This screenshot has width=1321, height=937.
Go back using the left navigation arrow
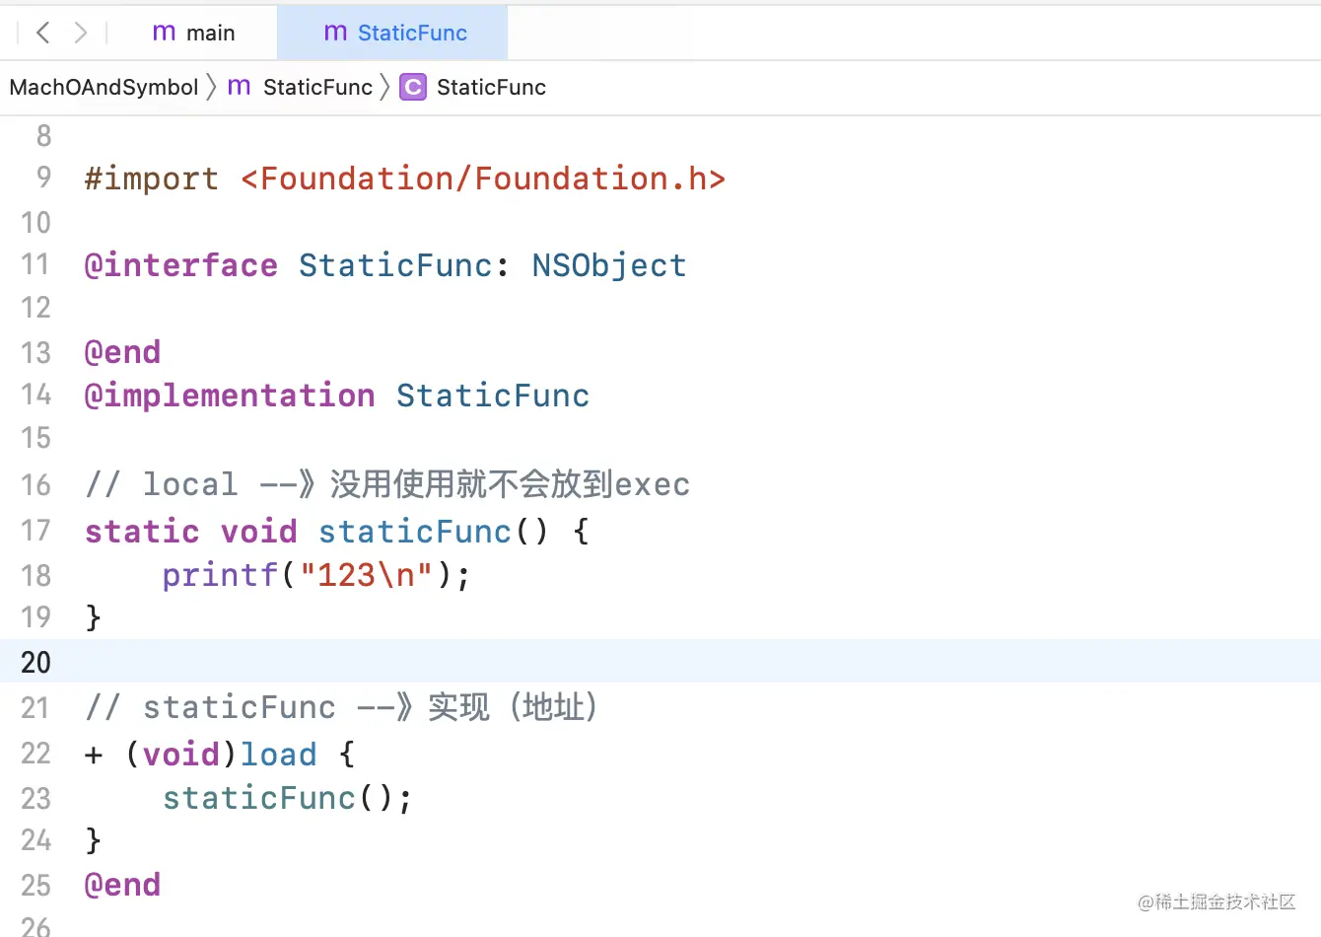click(x=42, y=33)
